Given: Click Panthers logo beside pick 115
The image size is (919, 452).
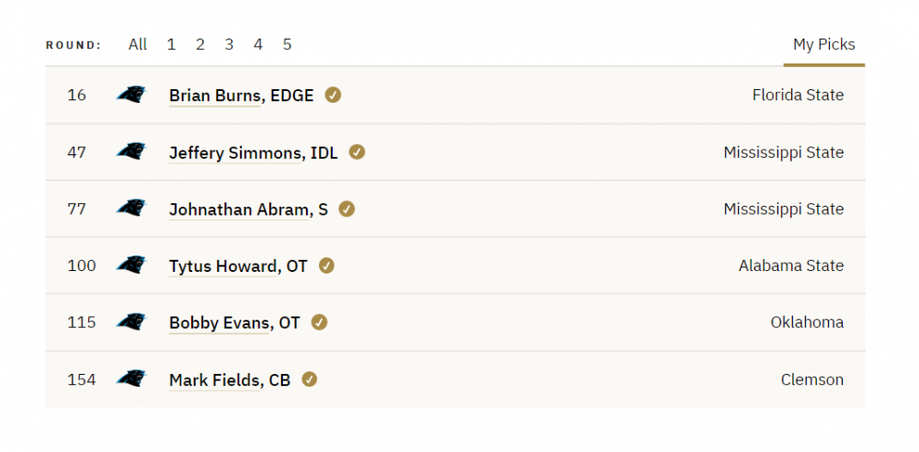Looking at the screenshot, I should 131,322.
